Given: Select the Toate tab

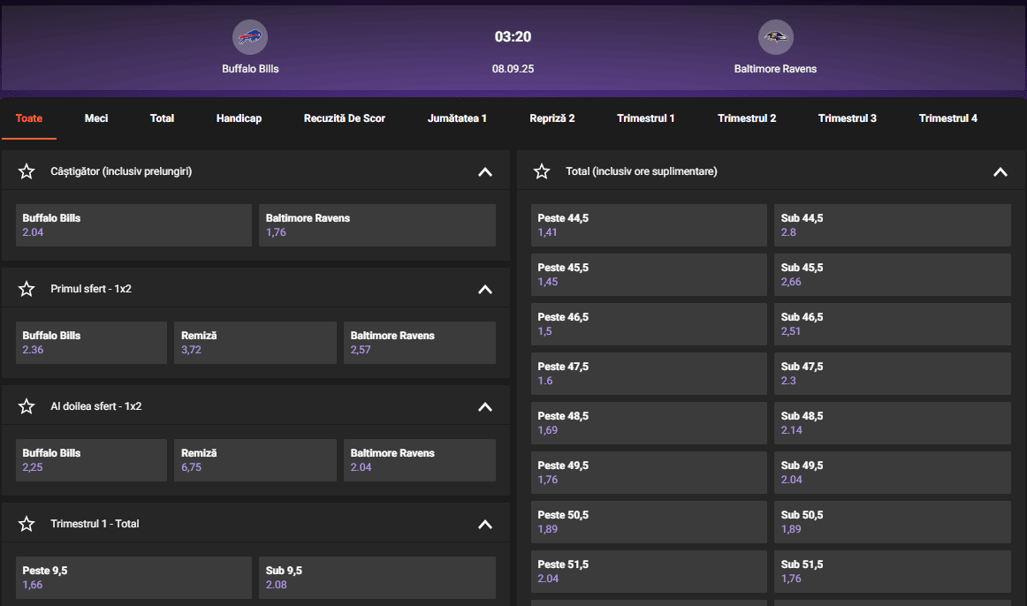Looking at the screenshot, I should click(x=29, y=118).
